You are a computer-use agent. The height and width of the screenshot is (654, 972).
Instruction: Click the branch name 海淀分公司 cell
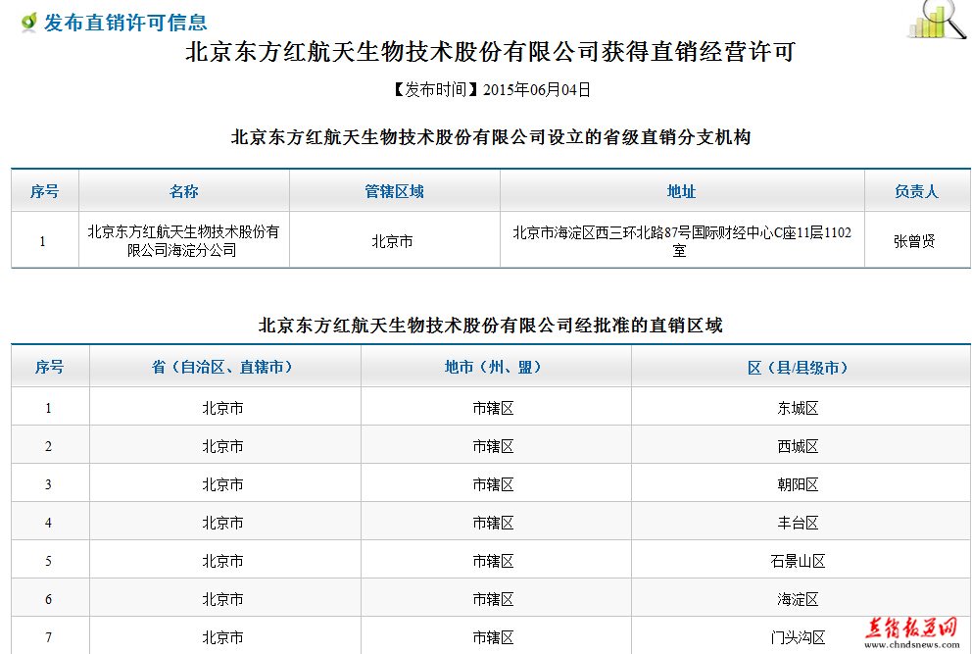(183, 241)
